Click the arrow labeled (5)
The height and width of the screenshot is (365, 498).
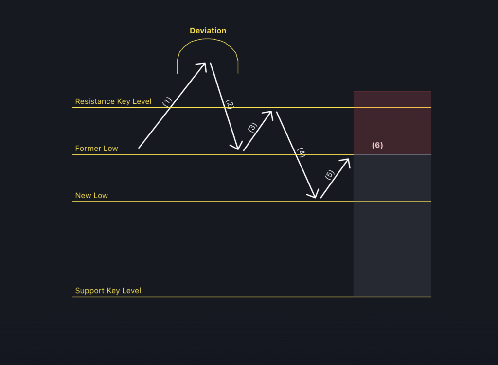coord(336,178)
